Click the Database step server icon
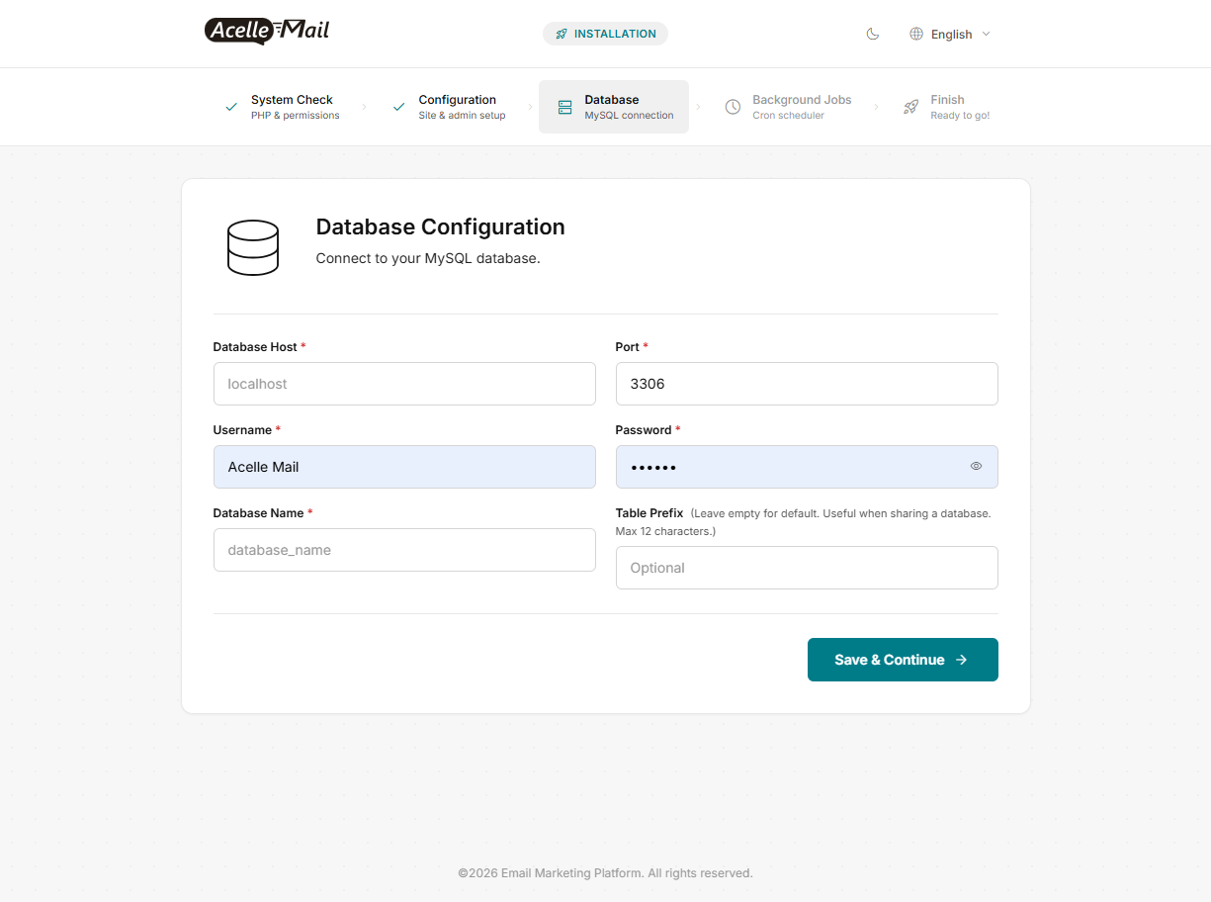Screen dimensions: 1211x902 coord(564,107)
